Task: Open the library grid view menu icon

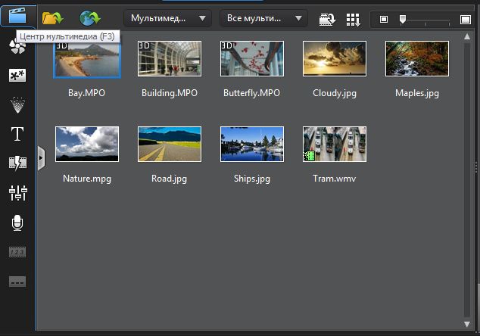Action: (x=353, y=18)
